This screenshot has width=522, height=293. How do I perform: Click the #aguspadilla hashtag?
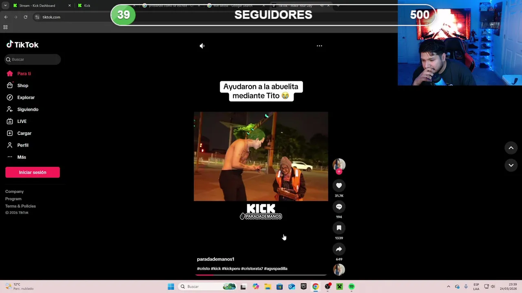276,269
